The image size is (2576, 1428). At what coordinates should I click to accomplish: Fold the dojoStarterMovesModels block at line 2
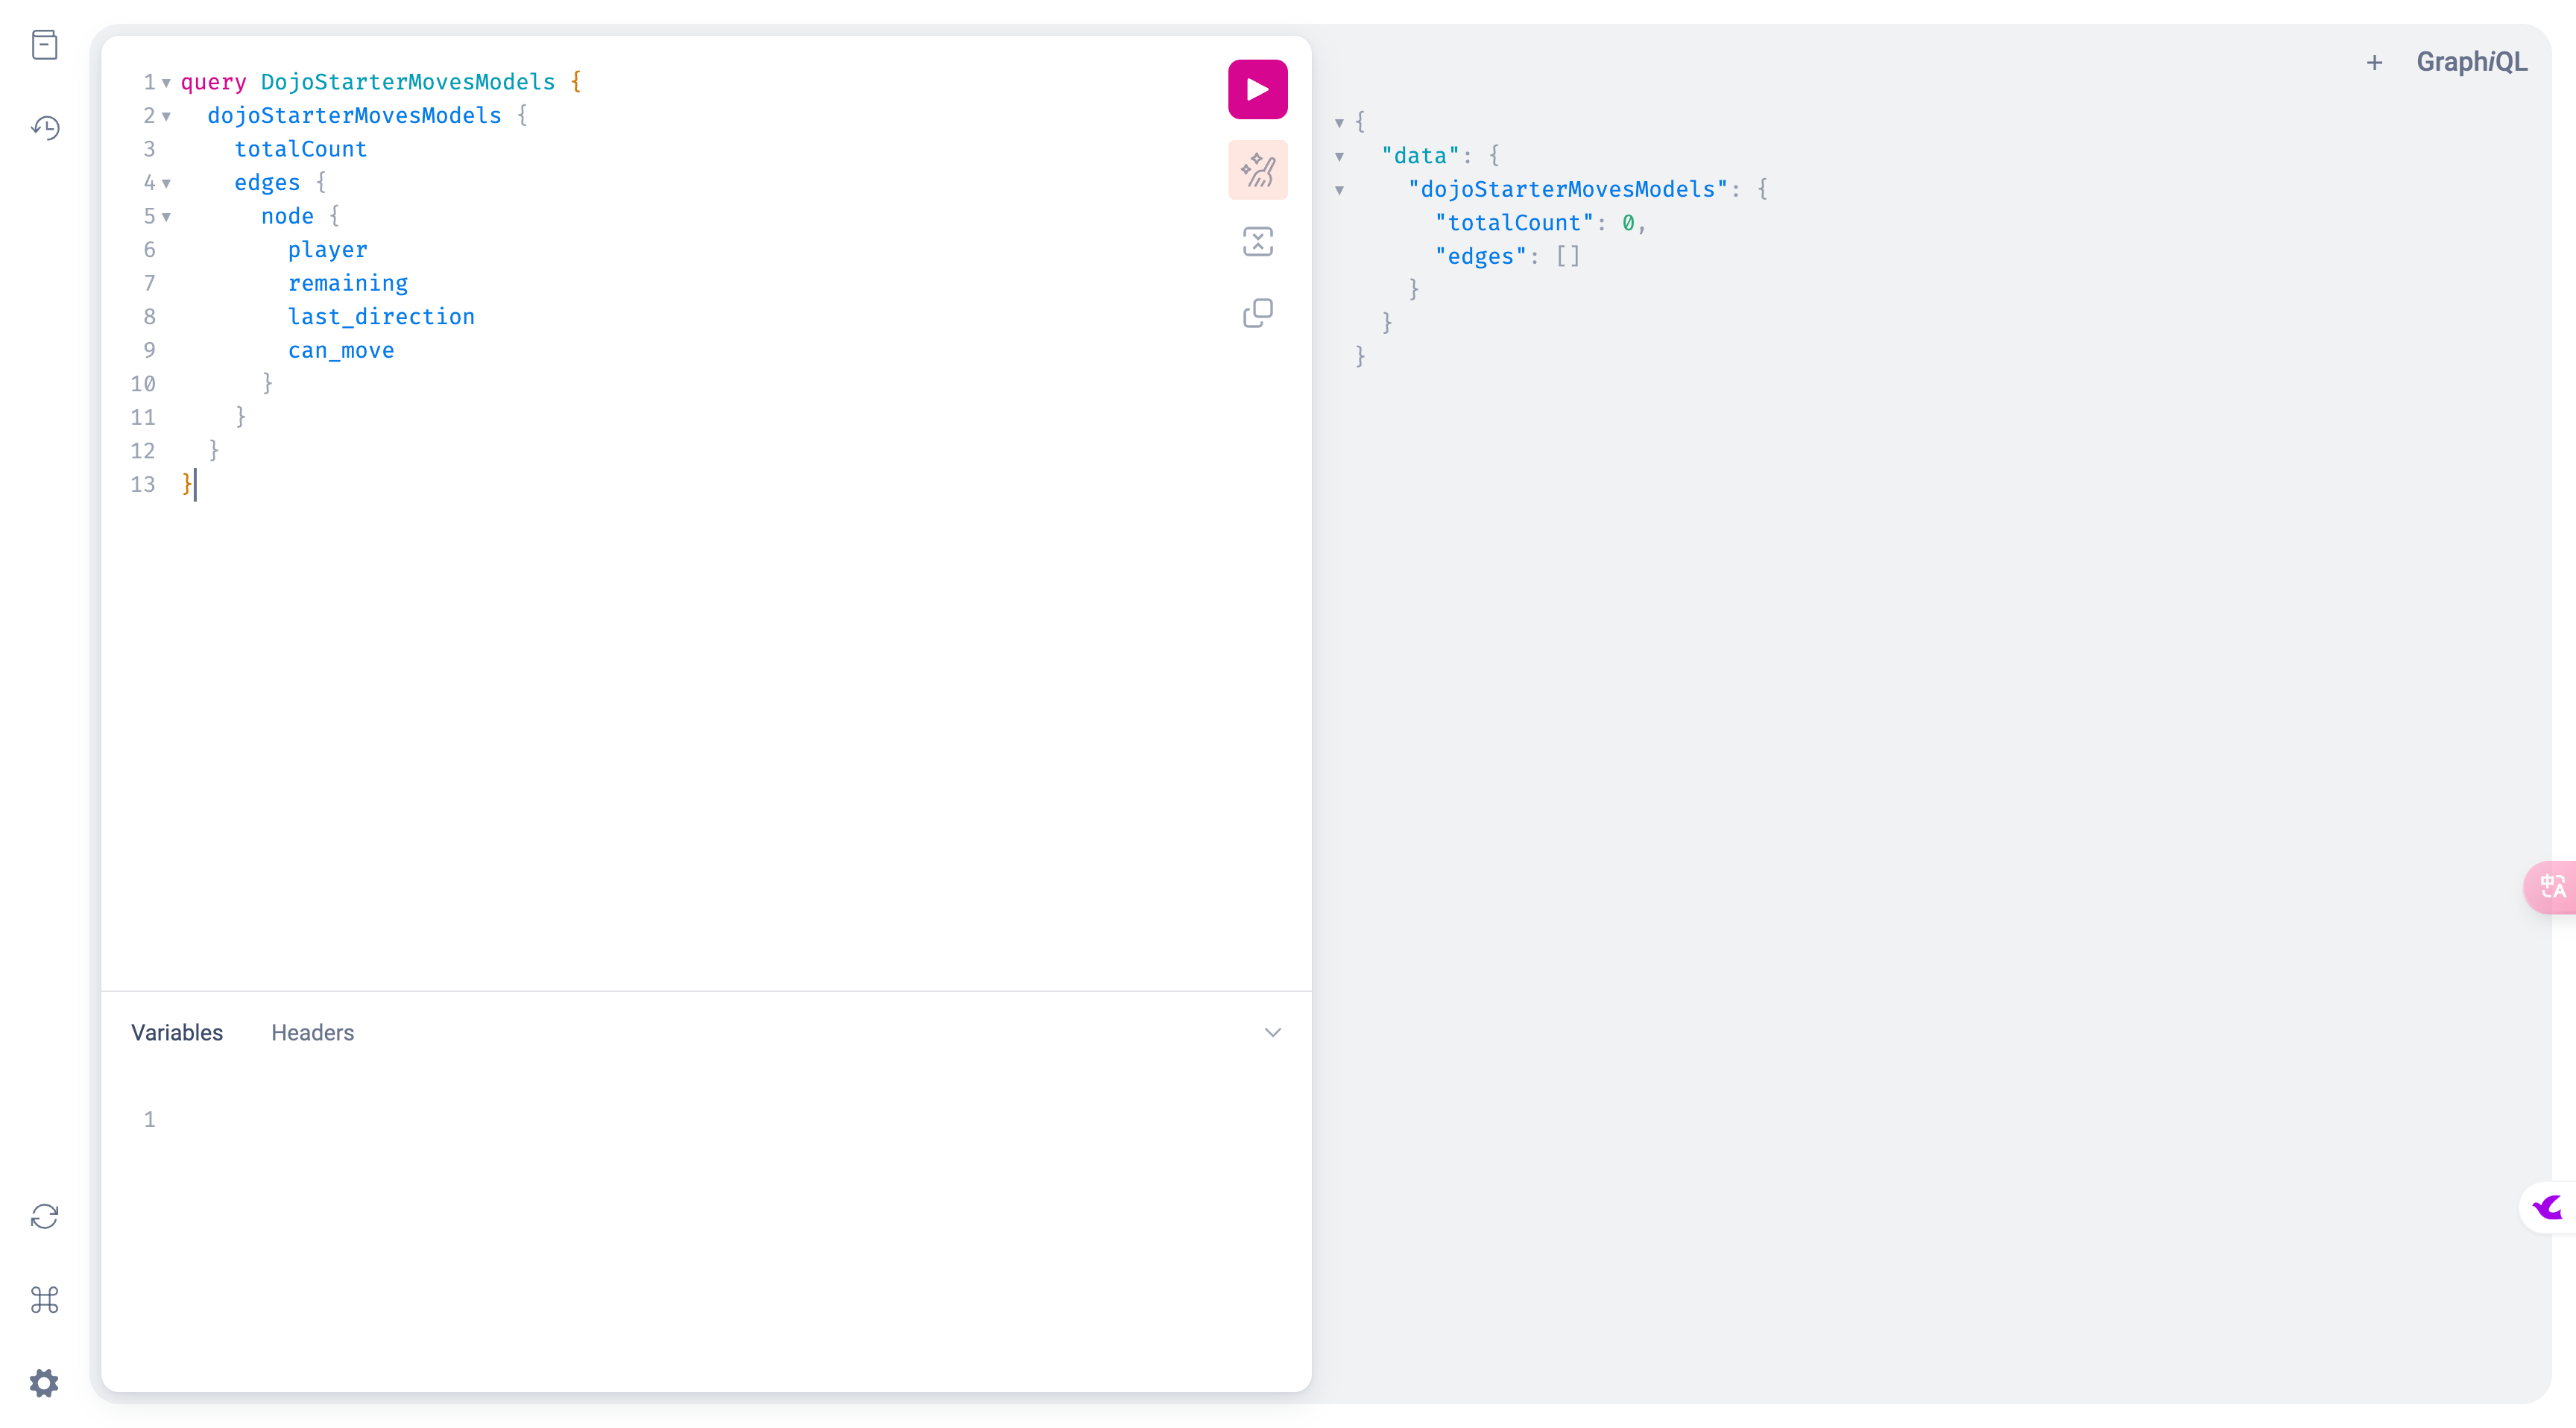tap(166, 117)
